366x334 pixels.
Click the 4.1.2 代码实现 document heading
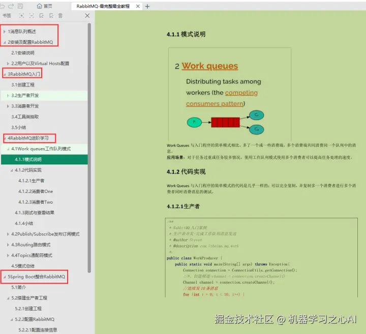(186, 172)
